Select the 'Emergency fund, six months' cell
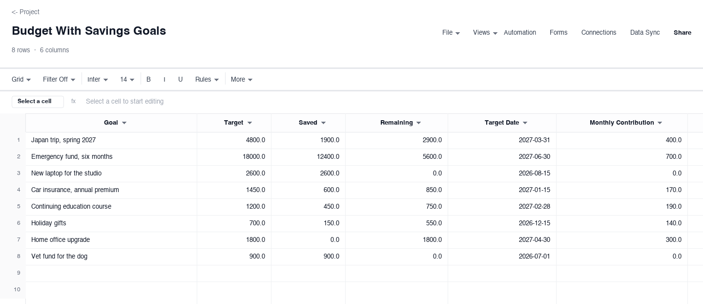The width and height of the screenshot is (703, 304). pyautogui.click(x=111, y=157)
